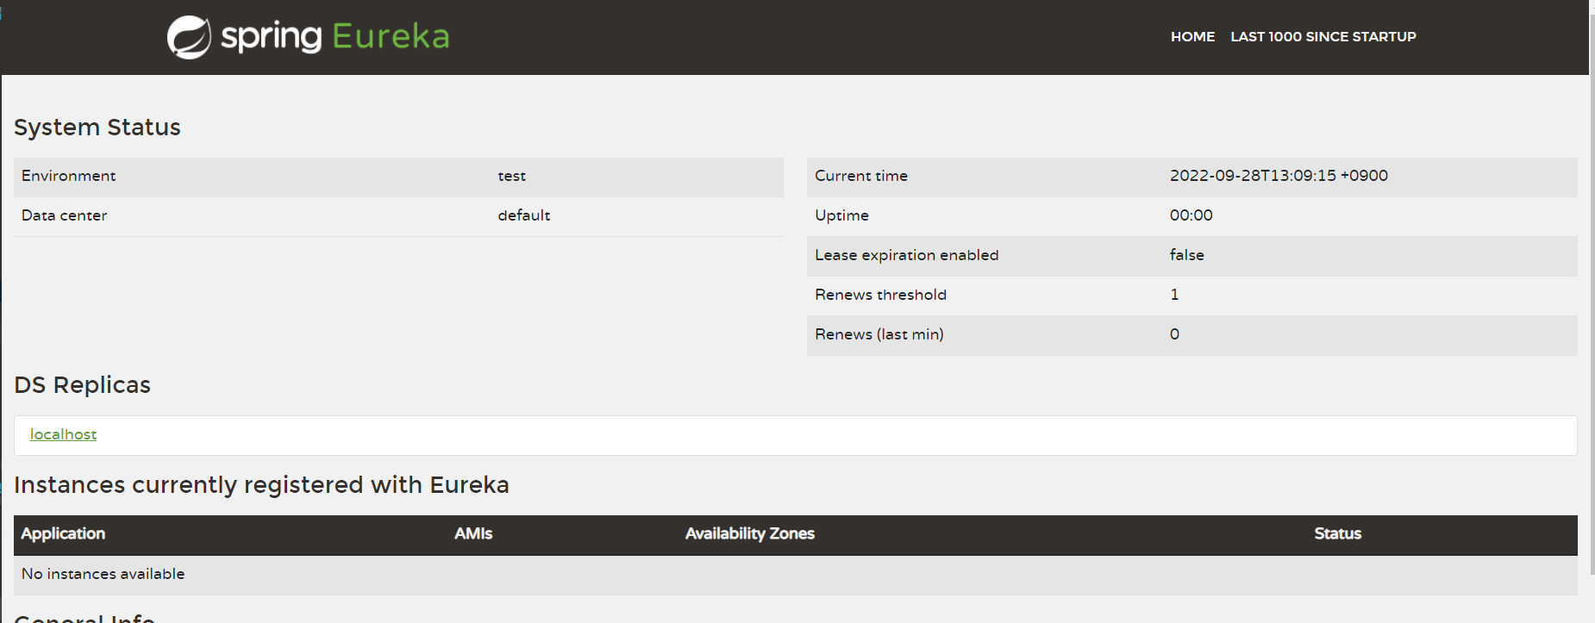
Task: Click the Availability Zones column header
Action: pyautogui.click(x=749, y=534)
